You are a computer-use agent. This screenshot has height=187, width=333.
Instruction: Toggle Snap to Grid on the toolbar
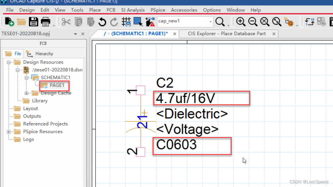pos(126,22)
